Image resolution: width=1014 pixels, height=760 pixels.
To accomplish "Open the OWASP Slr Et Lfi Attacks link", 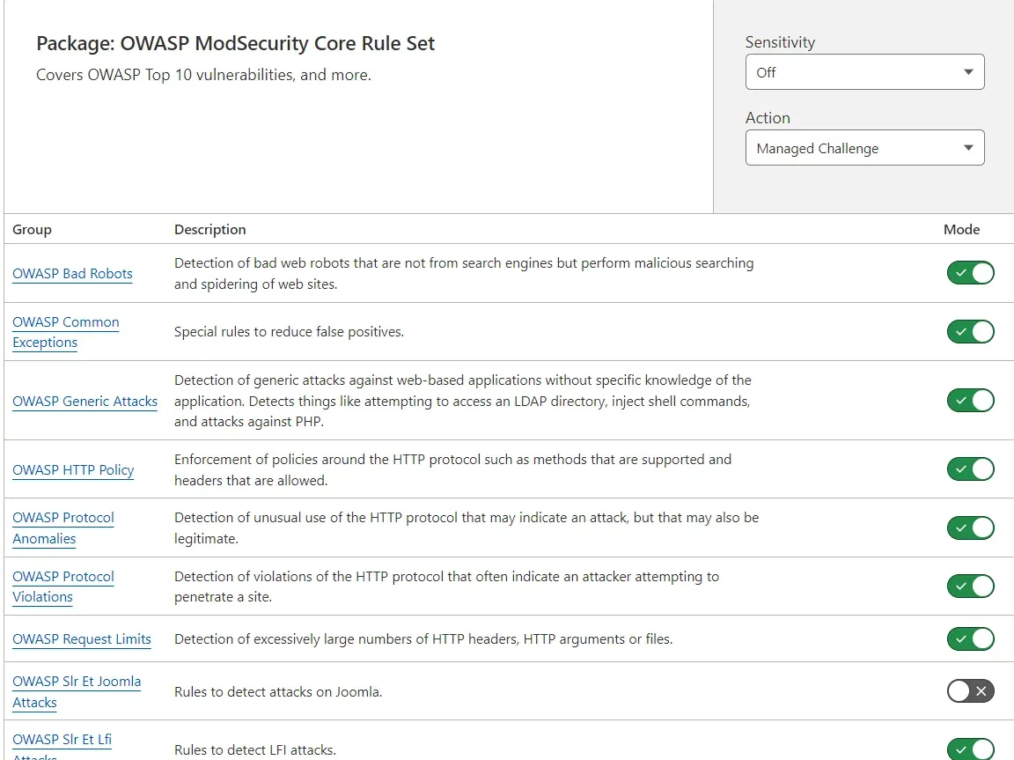I will (x=62, y=746).
